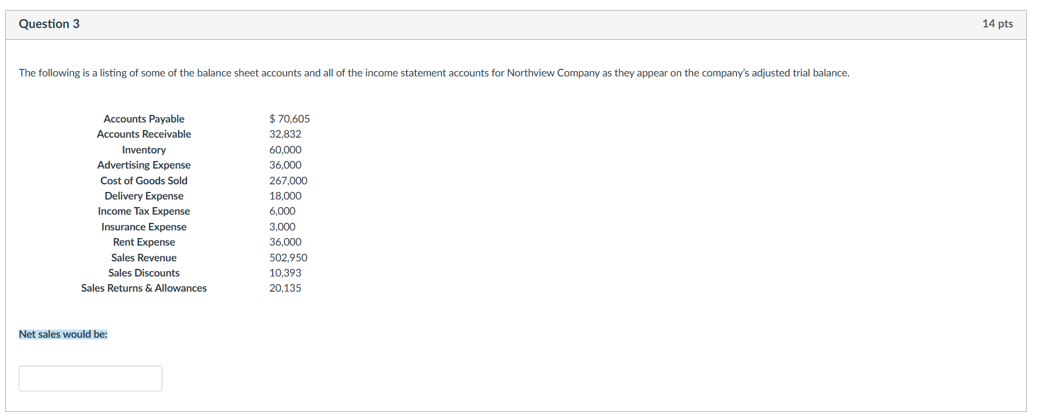
Task: Select the Advertising Expense label
Action: pyautogui.click(x=144, y=165)
